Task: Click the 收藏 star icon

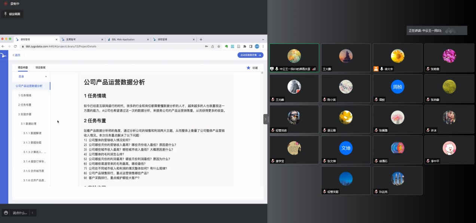Action: (x=248, y=68)
